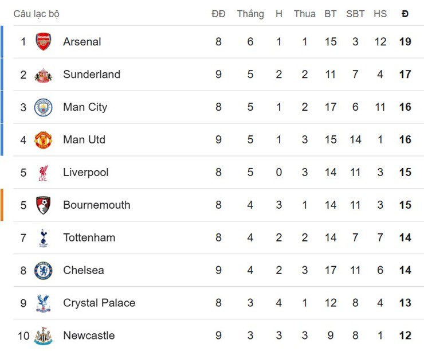Click the 'Thắng' column header
Viewport: 424px width, 351px height.
250,14
